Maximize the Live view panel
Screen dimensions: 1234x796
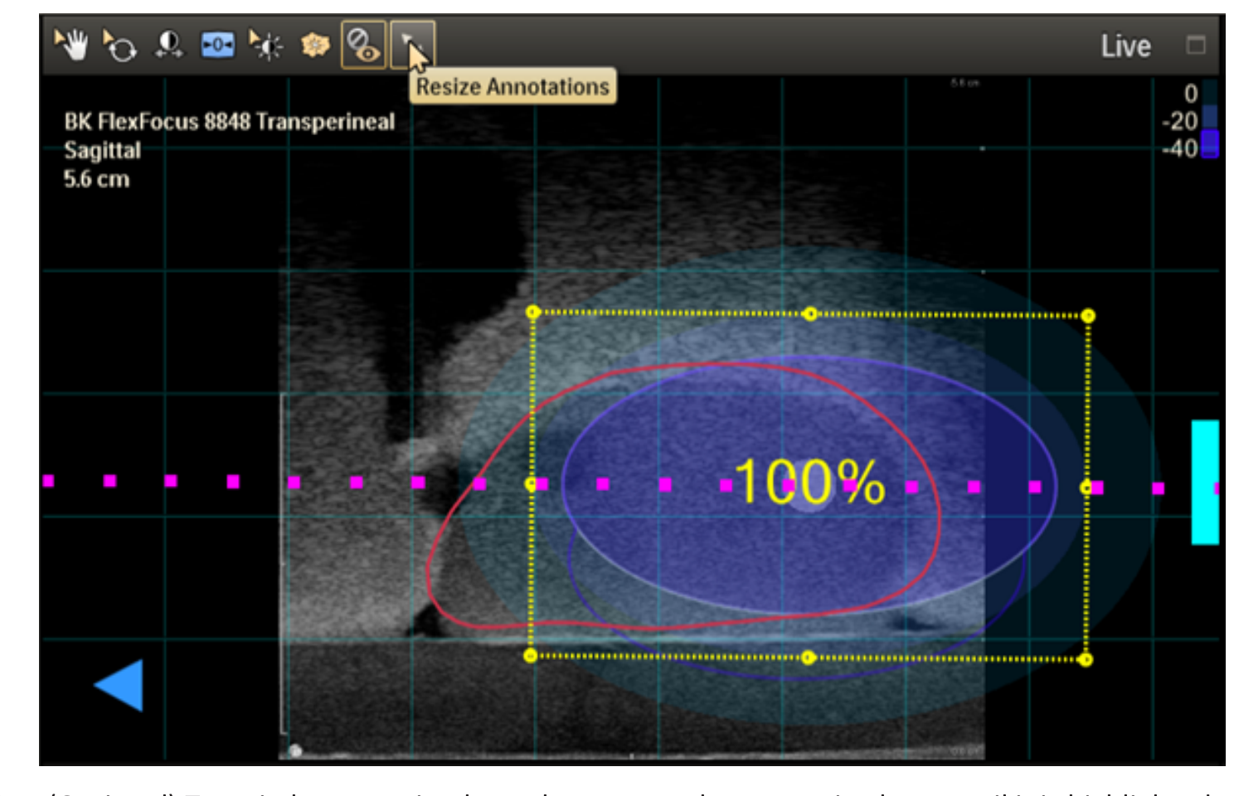[x=1195, y=45]
